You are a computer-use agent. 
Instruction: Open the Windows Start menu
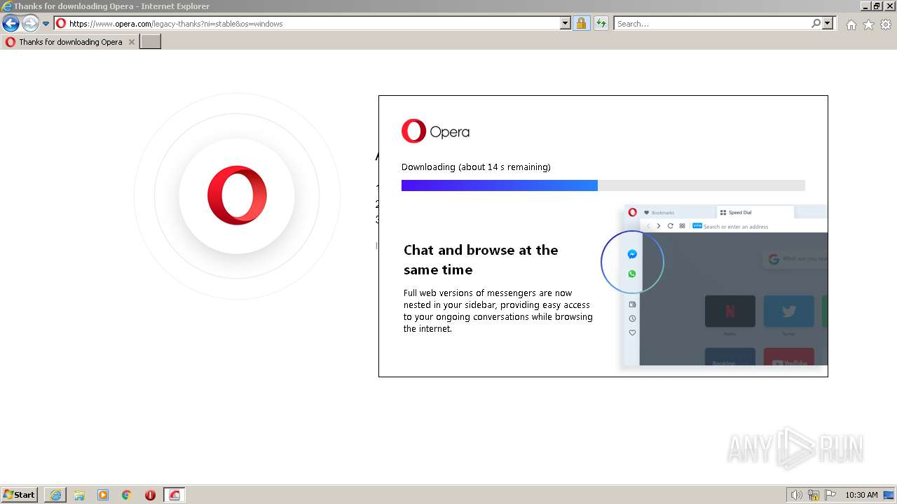click(x=20, y=495)
